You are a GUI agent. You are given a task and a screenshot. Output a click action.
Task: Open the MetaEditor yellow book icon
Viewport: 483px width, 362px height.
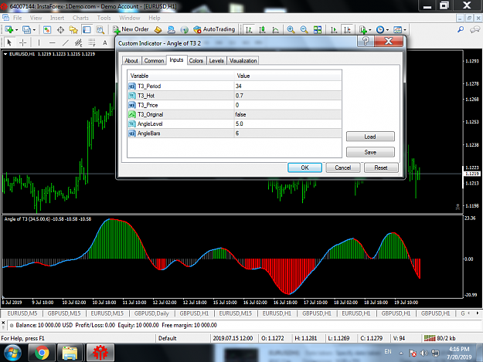(x=158, y=30)
